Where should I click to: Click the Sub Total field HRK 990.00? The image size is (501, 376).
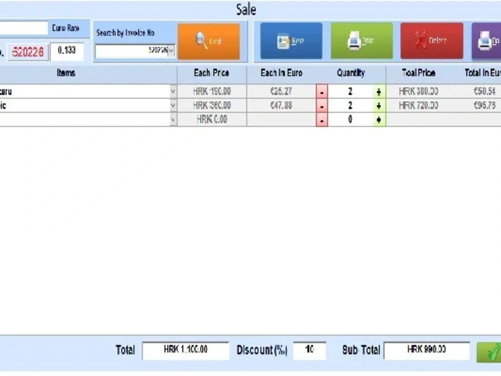tap(426, 350)
